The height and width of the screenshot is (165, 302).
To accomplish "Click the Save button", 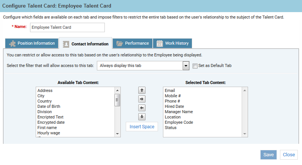I will coord(269,155).
